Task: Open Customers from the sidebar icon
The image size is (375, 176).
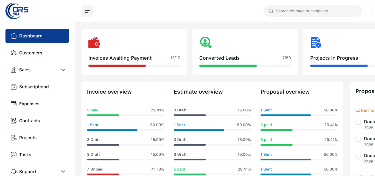Action: point(13,53)
